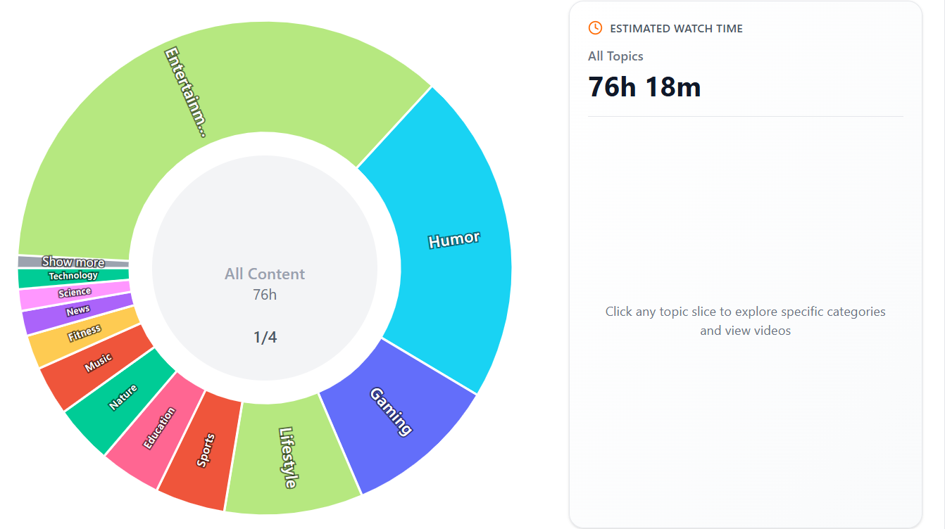
Task: Expand hidden topics via Show more
Action: 73,262
